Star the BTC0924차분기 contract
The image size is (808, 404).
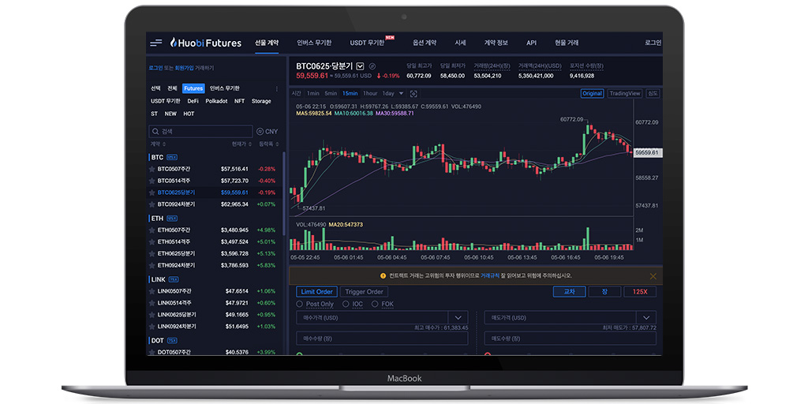tap(152, 204)
